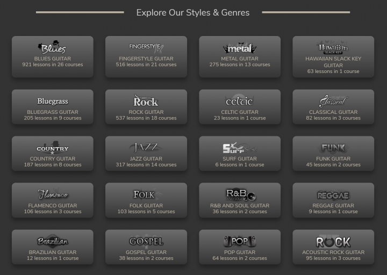
Task: Open the ROCK GUITAR title link
Action: coord(146,112)
